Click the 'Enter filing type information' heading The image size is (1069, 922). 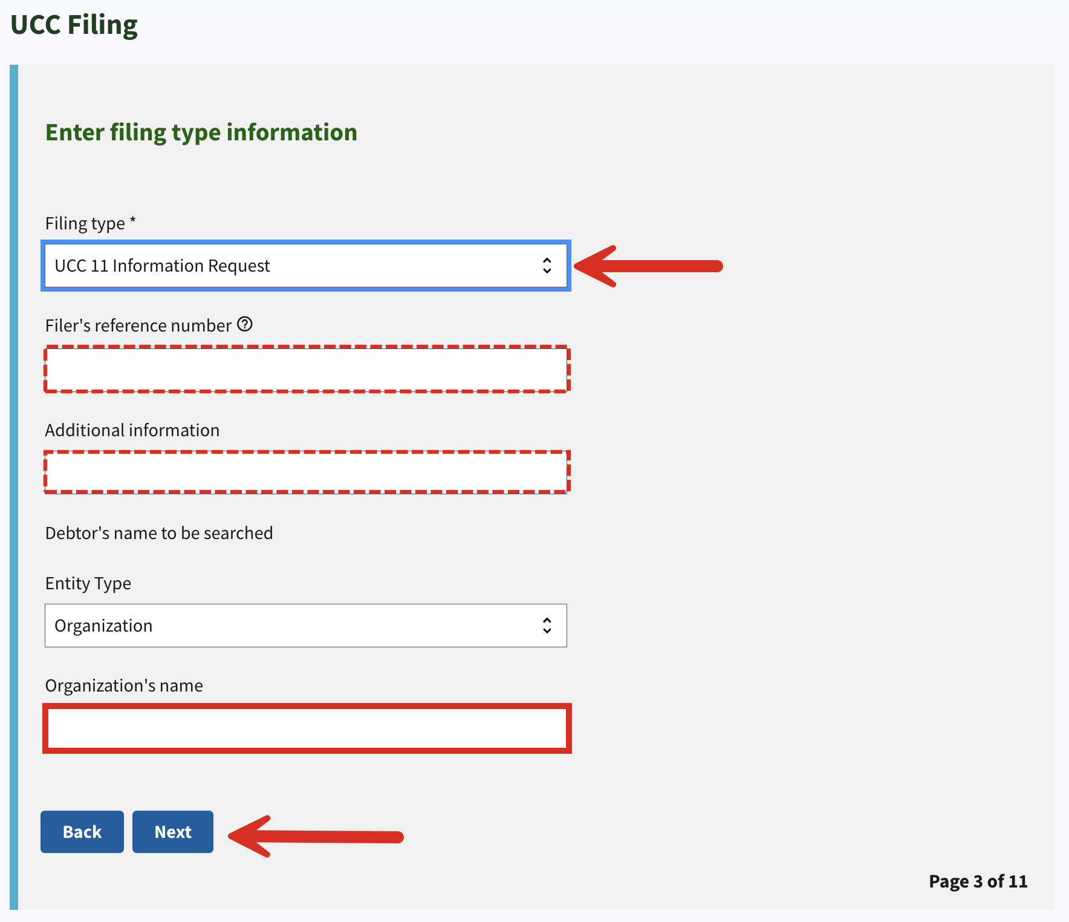pyautogui.click(x=201, y=132)
